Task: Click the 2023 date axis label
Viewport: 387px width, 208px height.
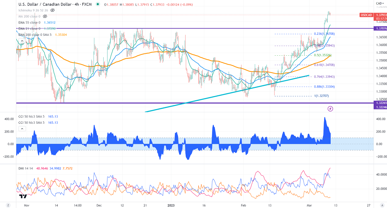Action: (172, 205)
